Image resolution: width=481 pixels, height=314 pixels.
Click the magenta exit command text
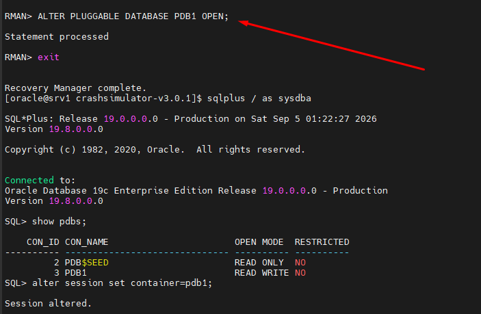[49, 57]
